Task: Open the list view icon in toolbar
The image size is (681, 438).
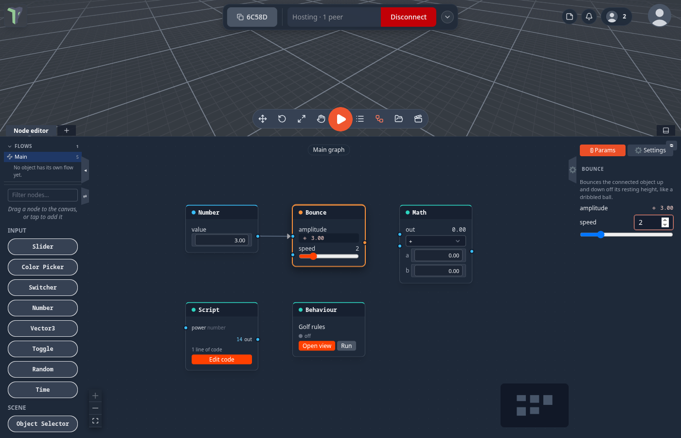Action: point(360,119)
